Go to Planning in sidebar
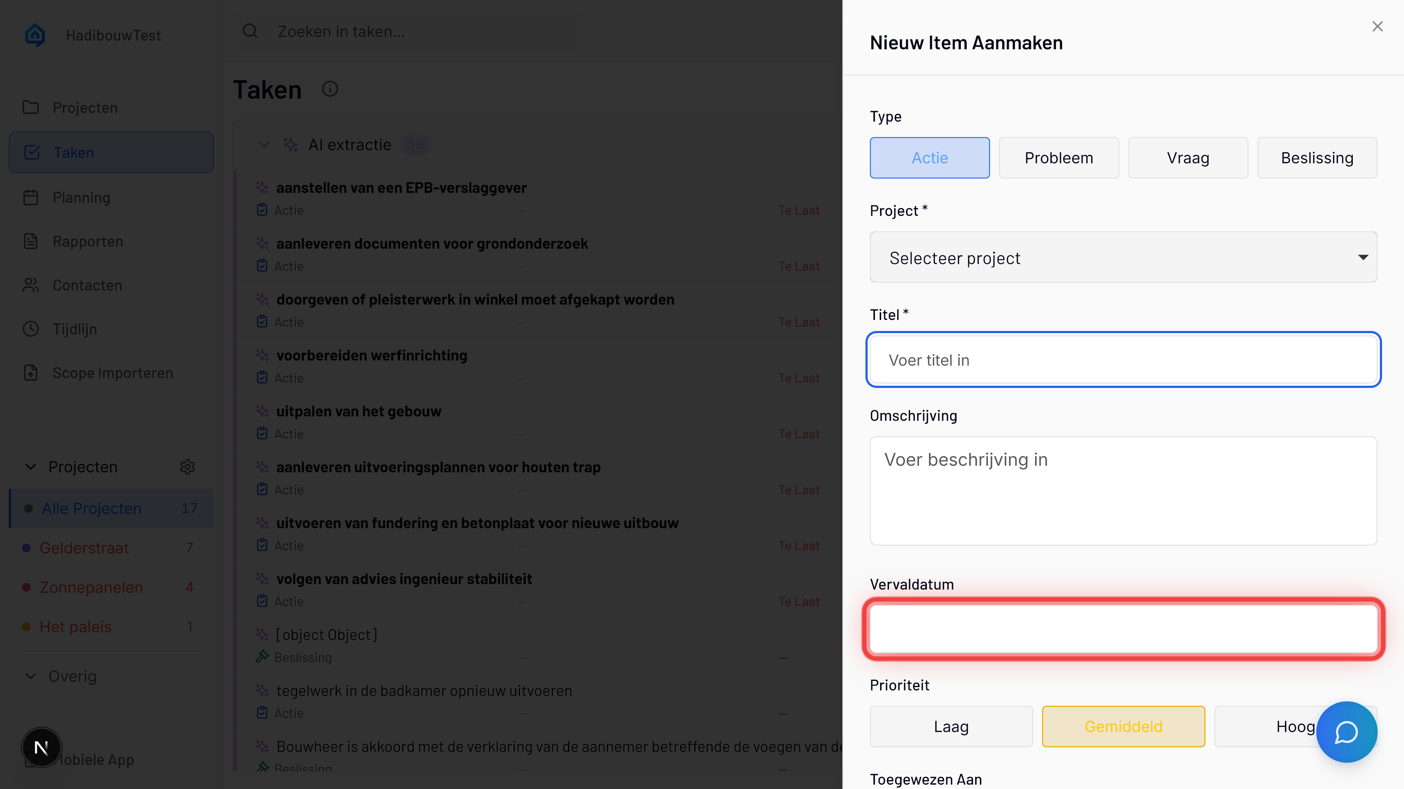The width and height of the screenshot is (1404, 789). pyautogui.click(x=81, y=197)
